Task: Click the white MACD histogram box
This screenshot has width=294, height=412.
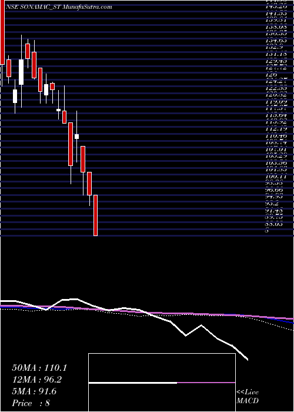Action: [x=162, y=383]
